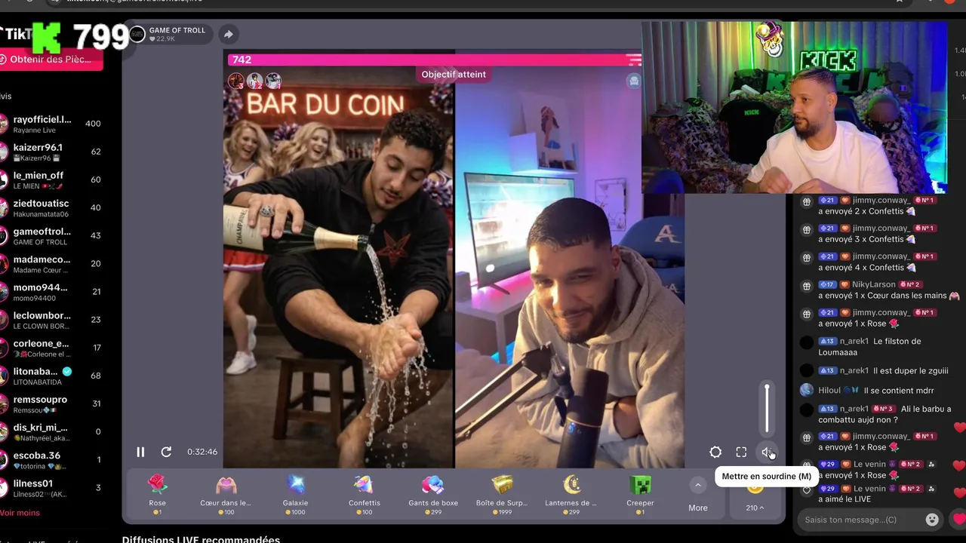Open the 210 coin balance dropdown
This screenshot has height=543, width=966.
[x=755, y=508]
